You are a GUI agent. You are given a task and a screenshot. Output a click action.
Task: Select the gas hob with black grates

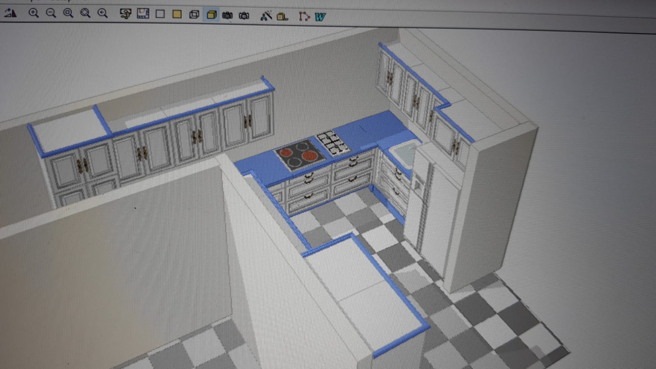click(x=333, y=142)
